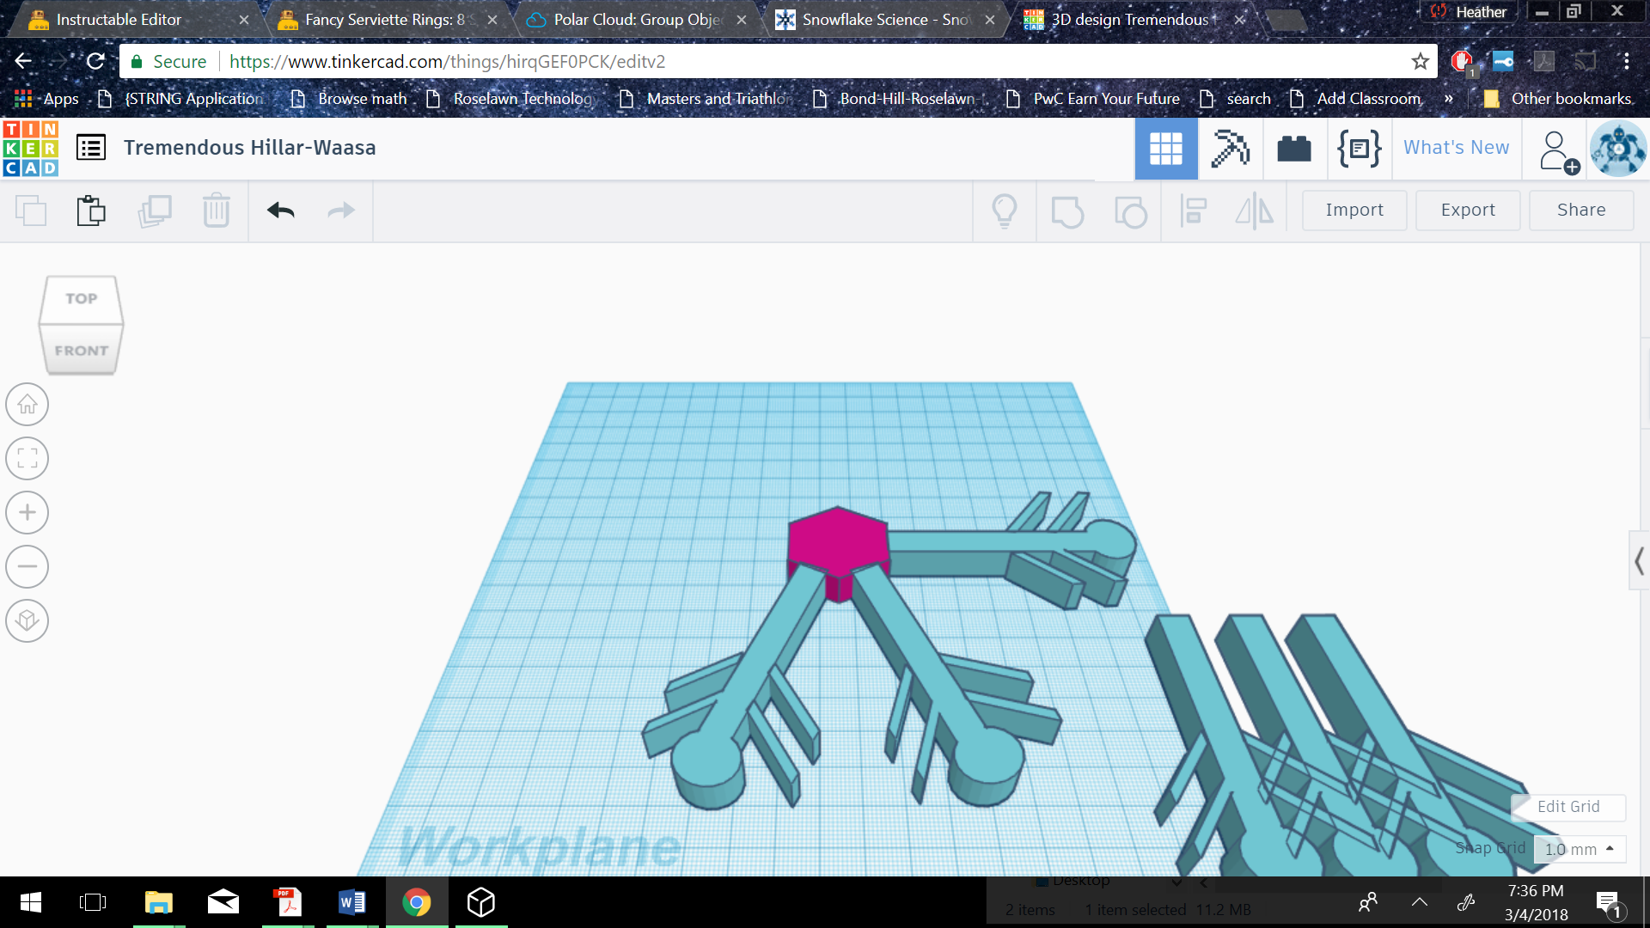Viewport: 1650px width, 928px height.
Task: Open the Blocks pickaxe mode
Action: [1231, 149]
